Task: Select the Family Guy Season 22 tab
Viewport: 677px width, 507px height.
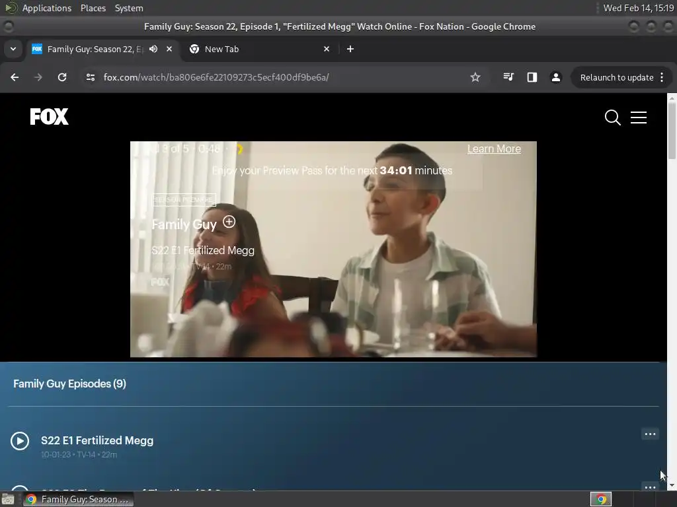Action: tap(101, 49)
